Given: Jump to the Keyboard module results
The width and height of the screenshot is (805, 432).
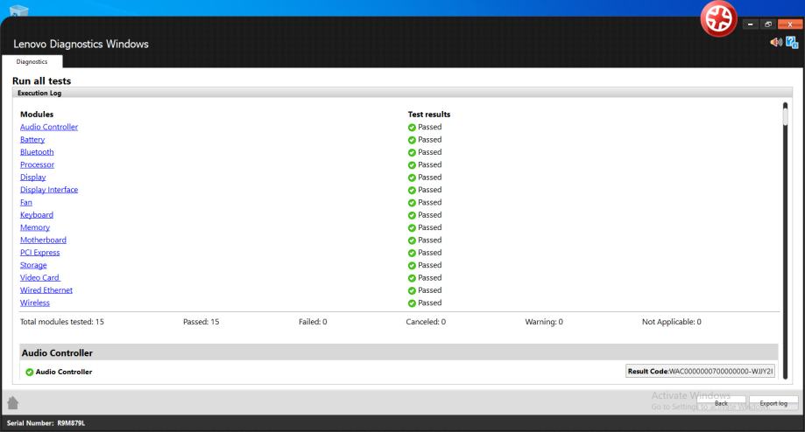Looking at the screenshot, I should tap(37, 215).
